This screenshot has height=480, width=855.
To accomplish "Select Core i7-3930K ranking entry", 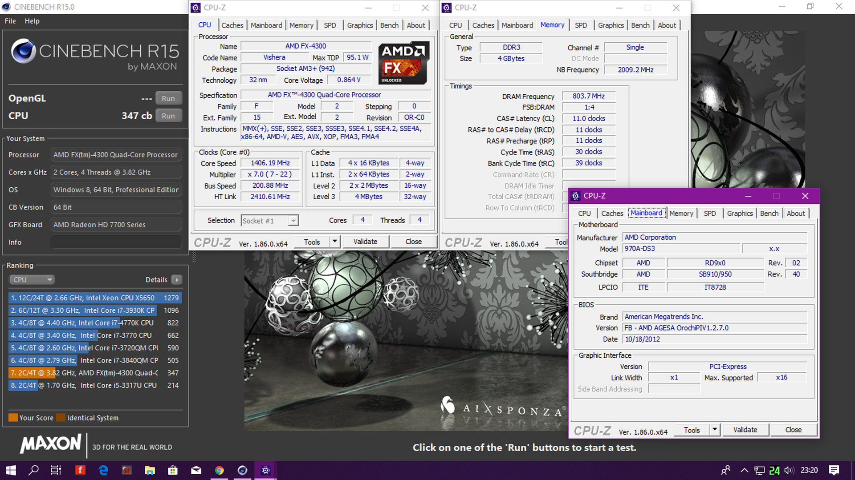I will point(94,310).
